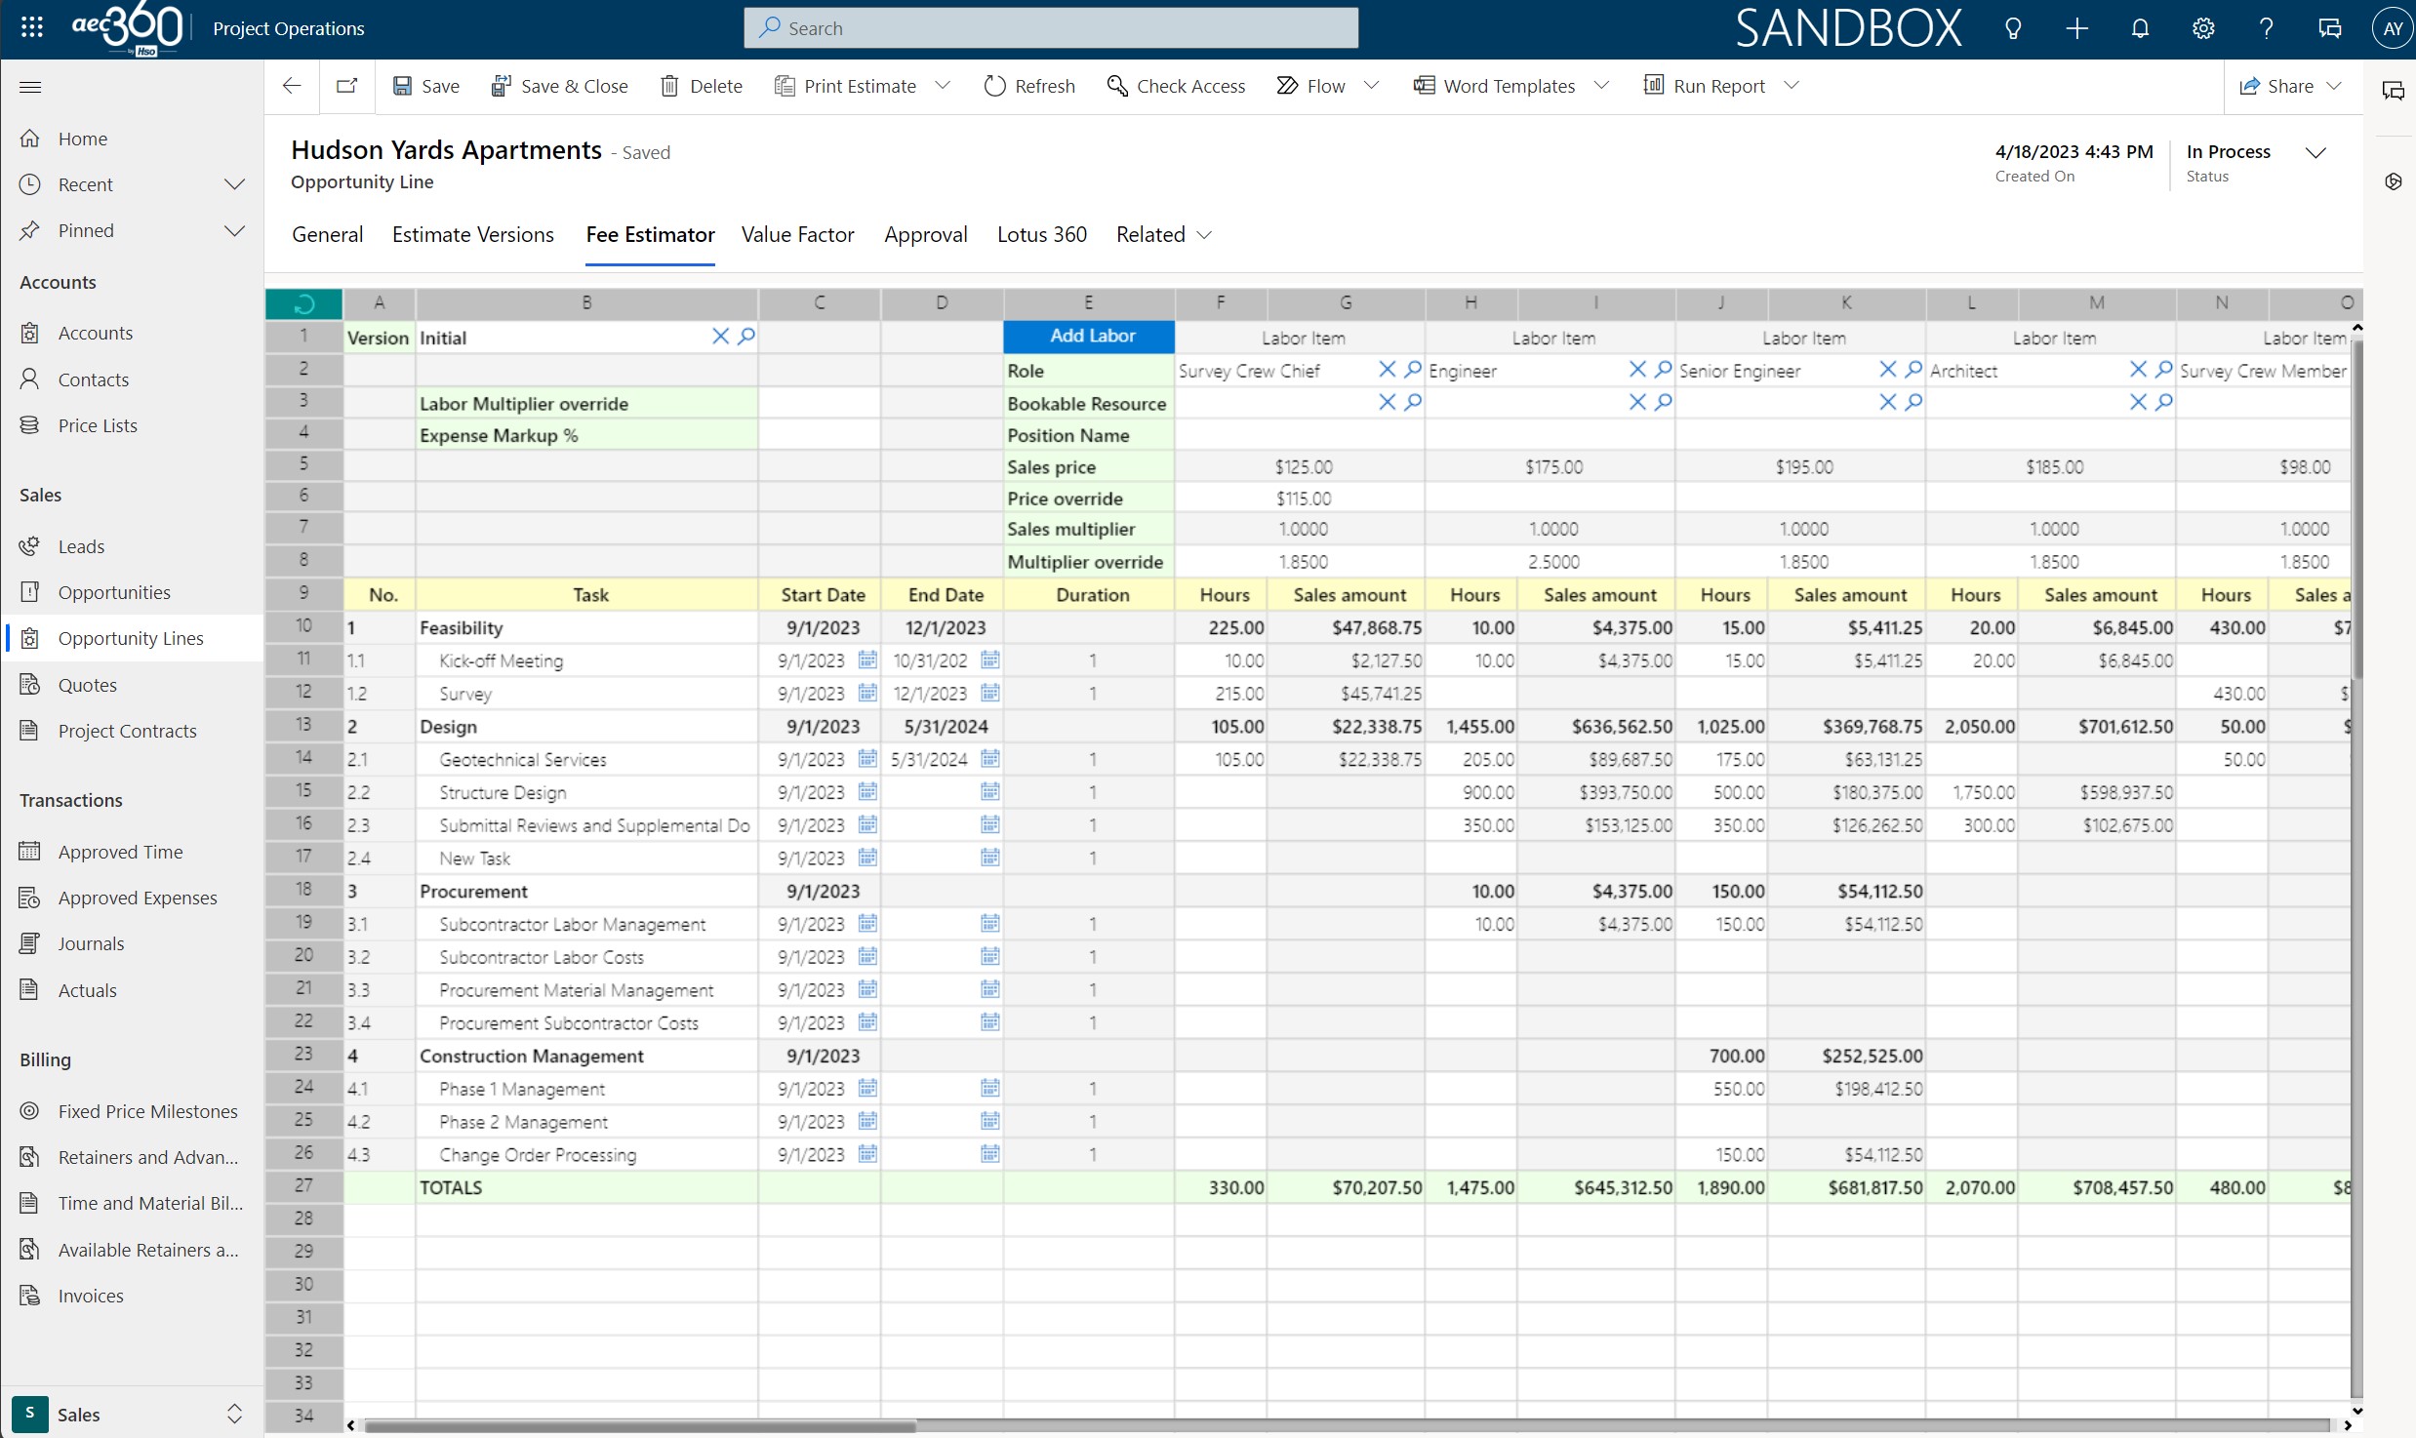This screenshot has height=1438, width=2416.
Task: Click Save & Close button
Action: [x=560, y=86]
